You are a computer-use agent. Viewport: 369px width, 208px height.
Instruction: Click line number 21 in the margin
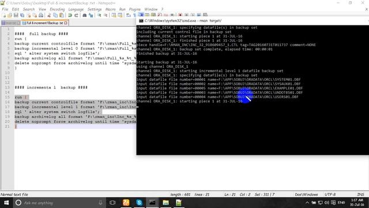coord(7,127)
